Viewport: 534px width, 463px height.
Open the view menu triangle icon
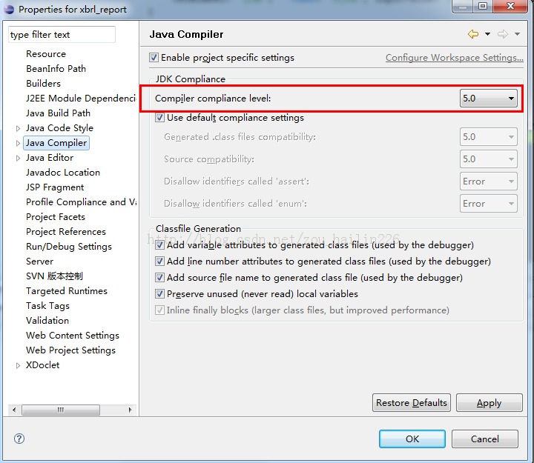pyautogui.click(x=518, y=34)
